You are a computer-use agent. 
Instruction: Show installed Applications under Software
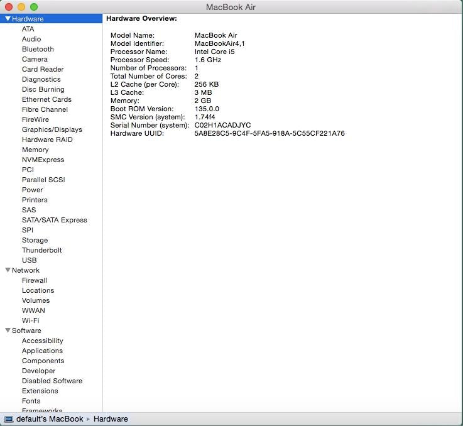tap(42, 351)
